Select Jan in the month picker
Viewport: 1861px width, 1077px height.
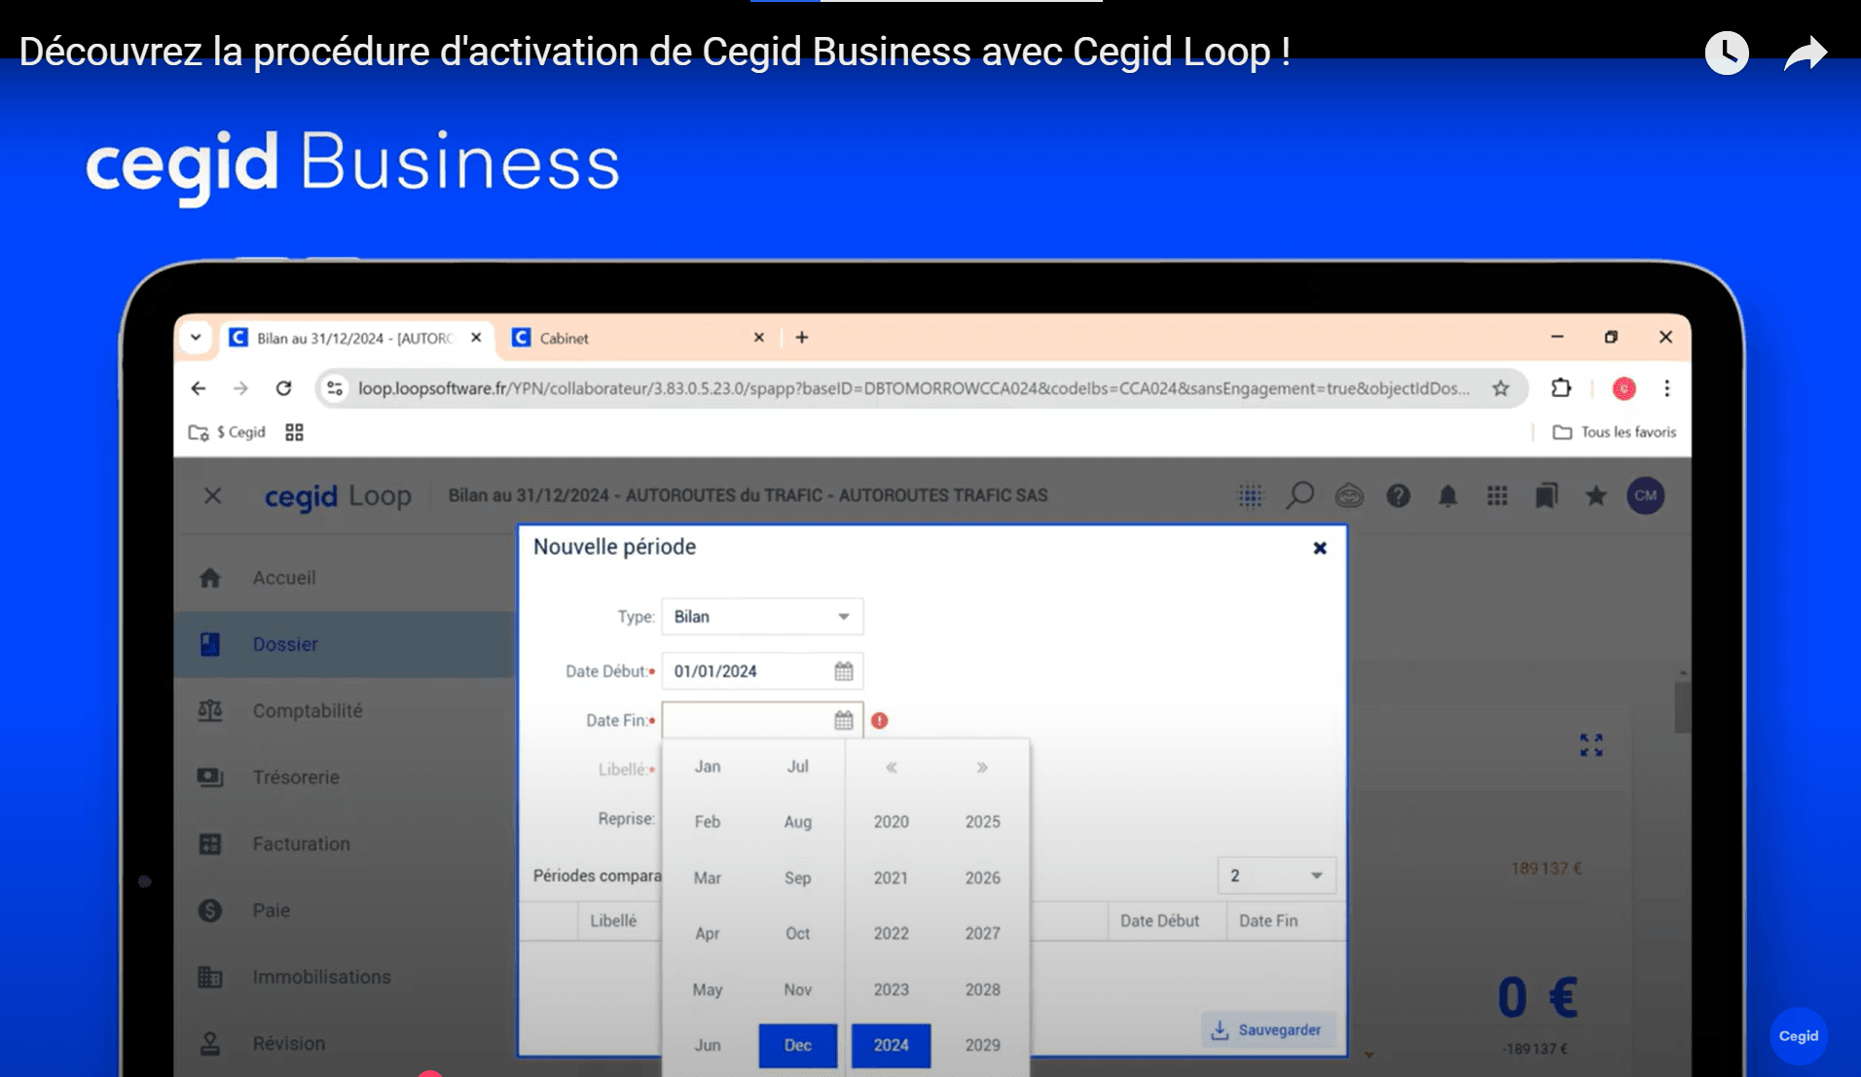[x=708, y=767]
